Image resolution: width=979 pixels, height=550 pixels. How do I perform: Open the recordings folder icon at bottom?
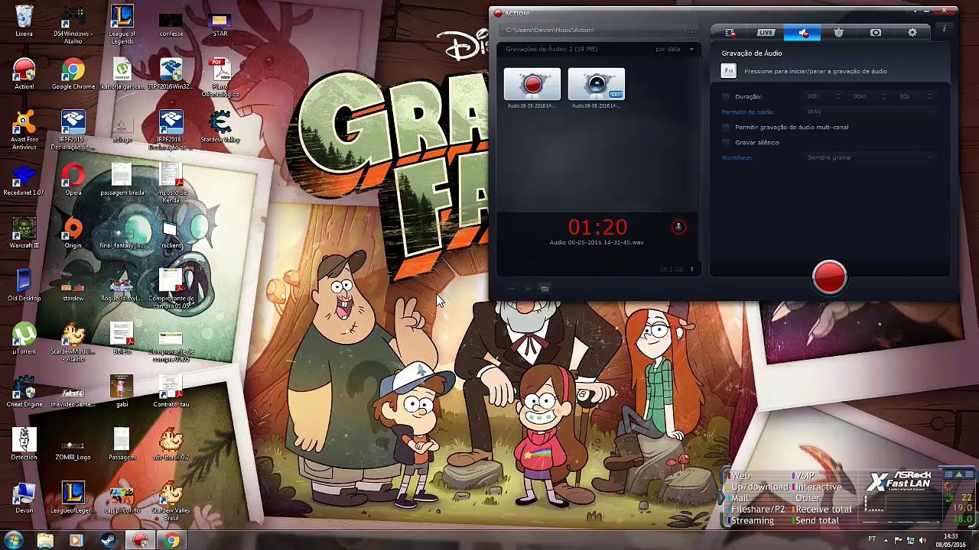pyautogui.click(x=545, y=288)
